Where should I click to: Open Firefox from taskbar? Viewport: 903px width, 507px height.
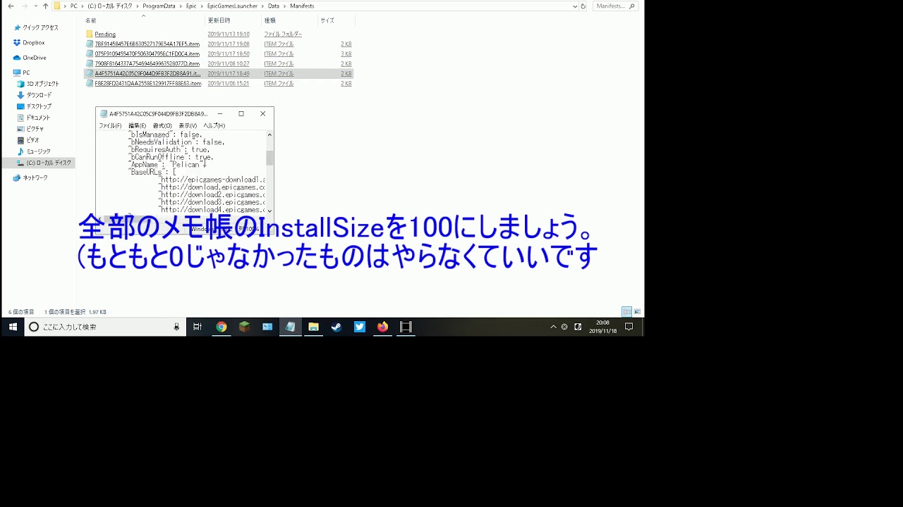click(382, 327)
